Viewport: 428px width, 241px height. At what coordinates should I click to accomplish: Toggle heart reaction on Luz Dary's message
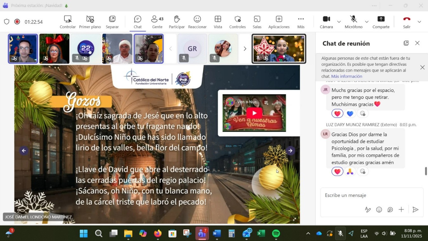[x=337, y=171]
